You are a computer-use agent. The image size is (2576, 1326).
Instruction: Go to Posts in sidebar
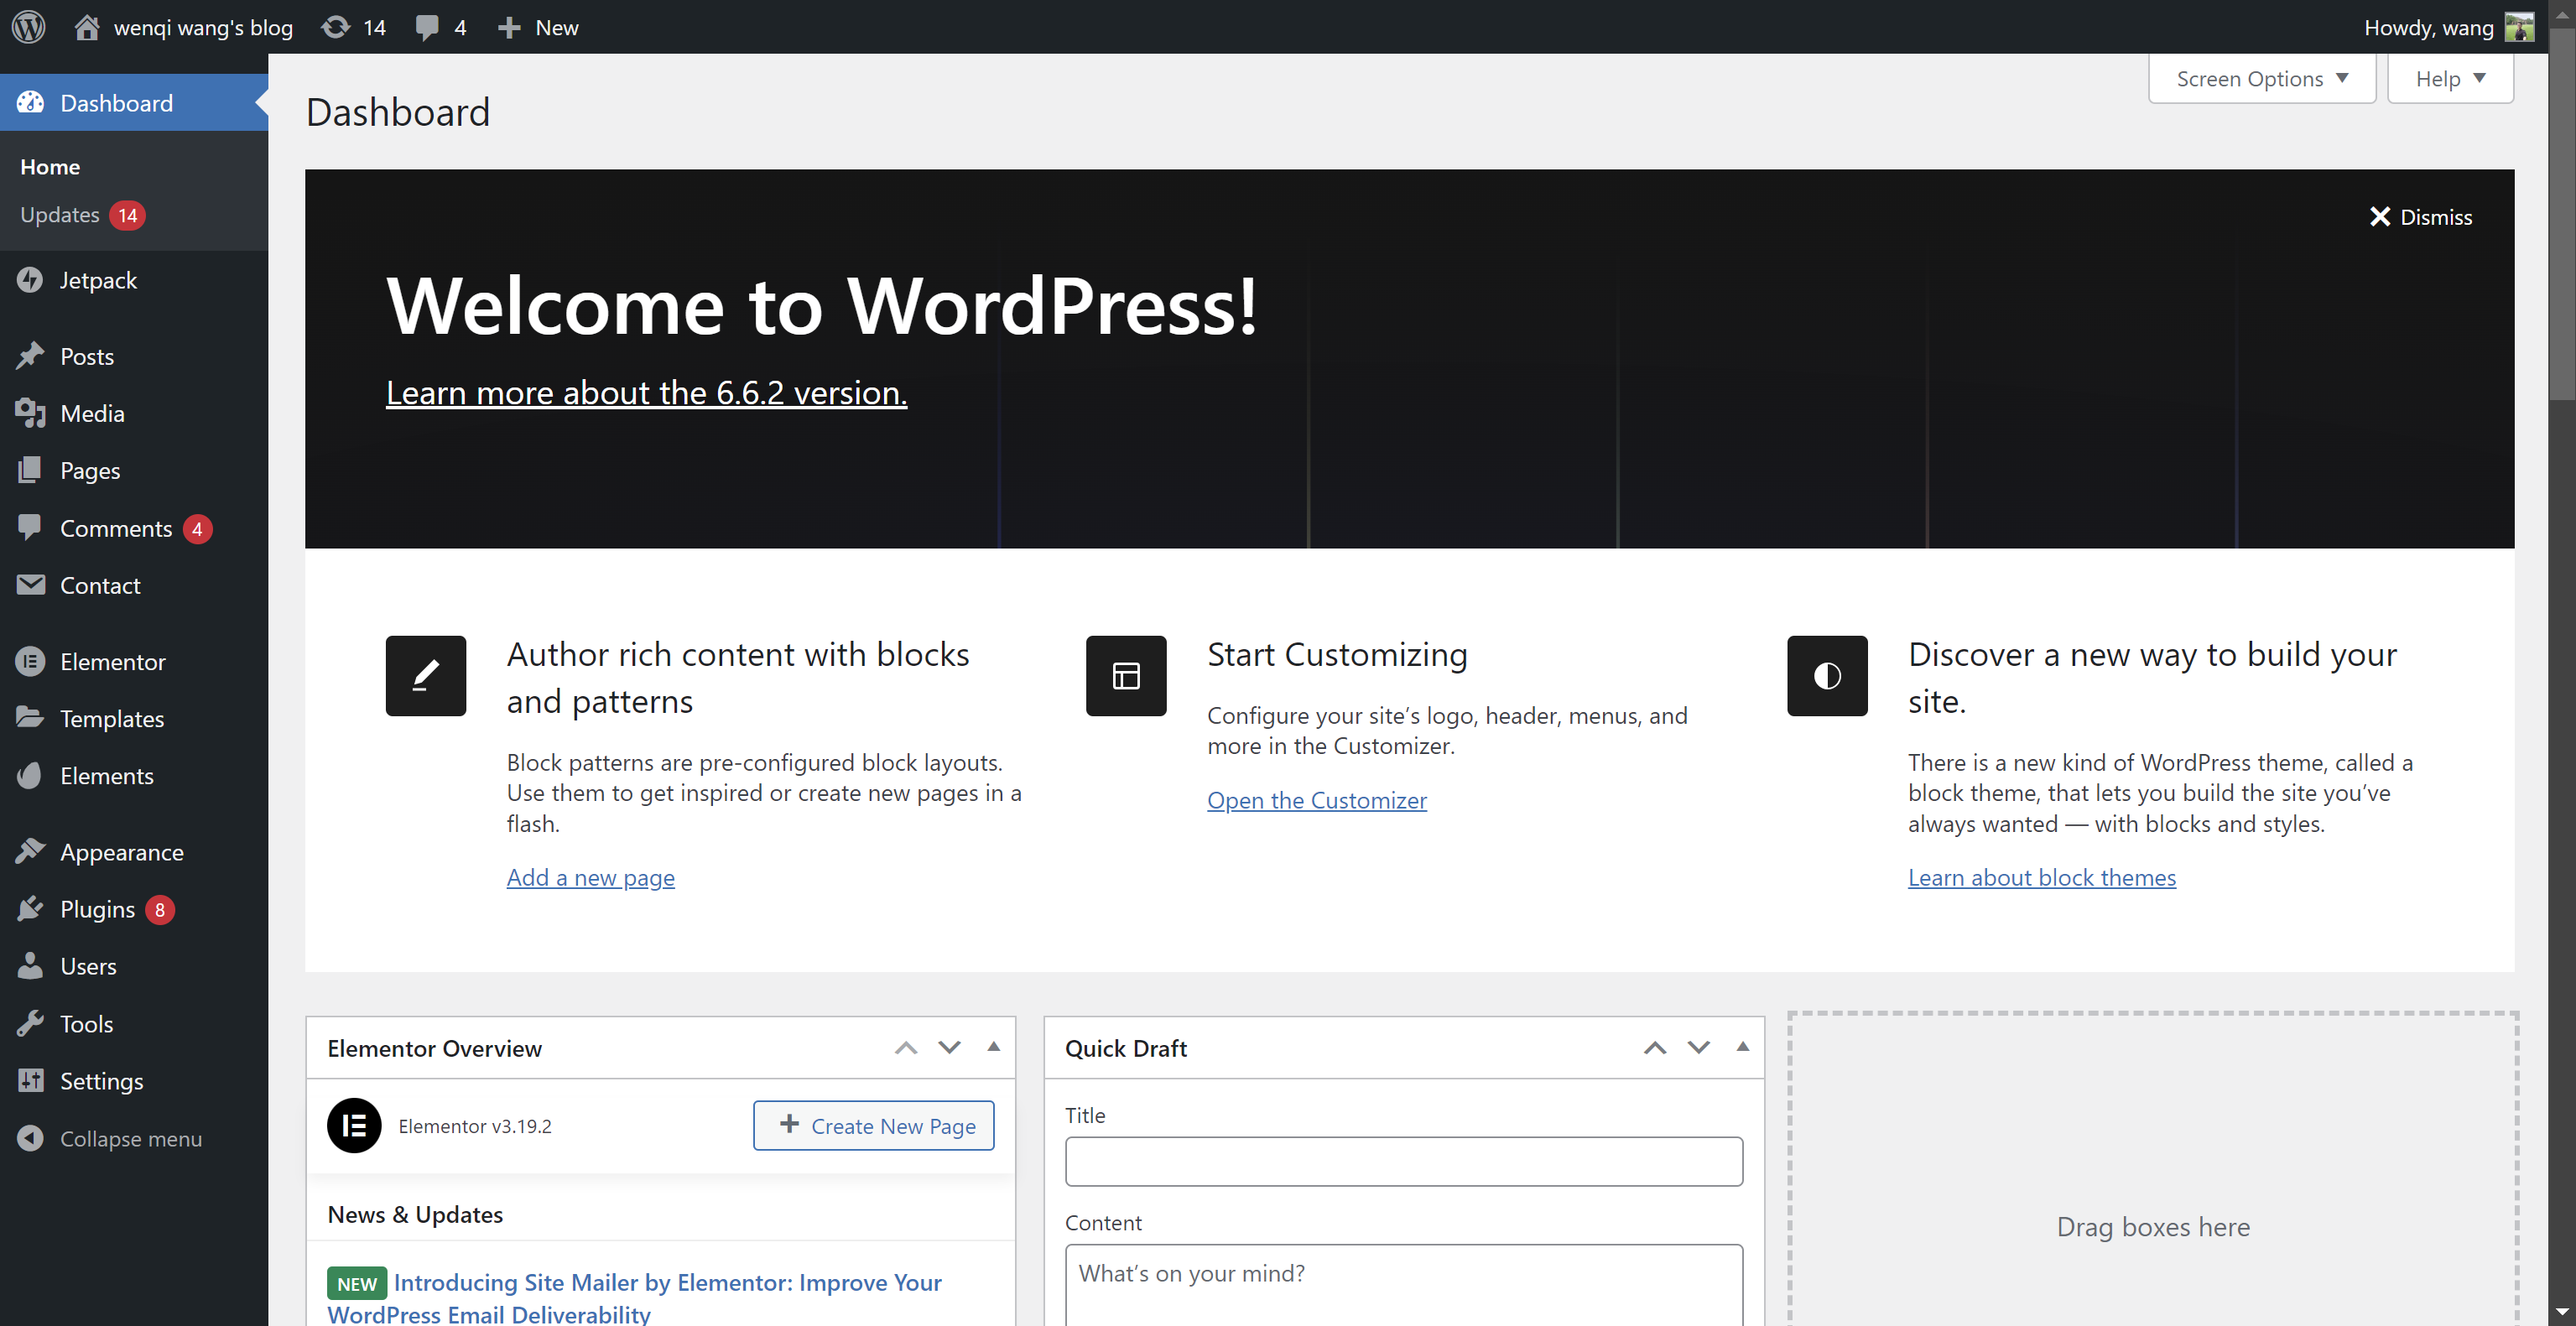[87, 356]
